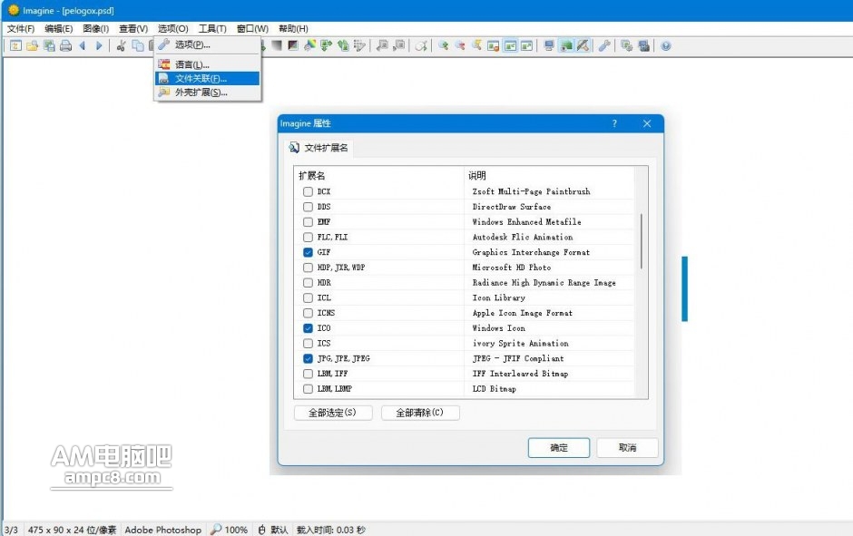Choose 选项(P)... from the dropdown menu
The width and height of the screenshot is (853, 536).
pos(207,44)
